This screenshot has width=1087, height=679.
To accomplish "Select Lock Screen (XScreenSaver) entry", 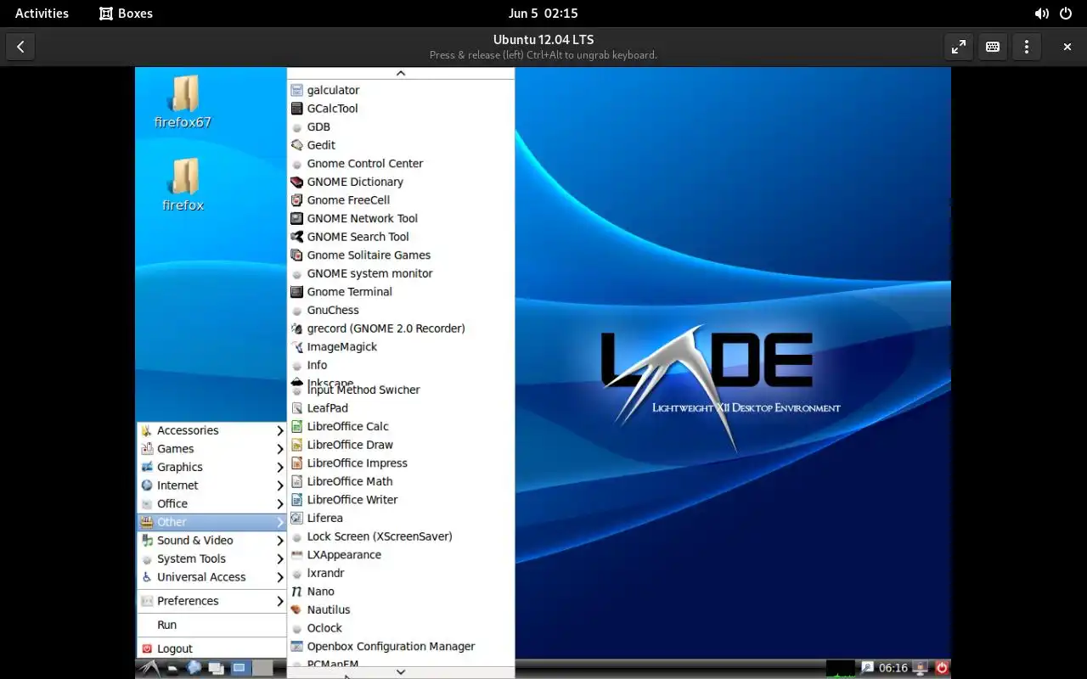I will click(x=401, y=536).
